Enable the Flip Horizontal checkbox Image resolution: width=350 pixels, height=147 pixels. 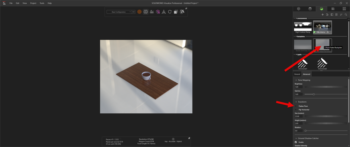[x=296, y=110]
